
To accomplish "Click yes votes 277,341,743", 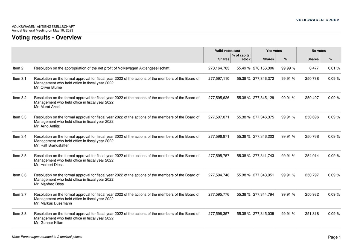I will [264, 156].
